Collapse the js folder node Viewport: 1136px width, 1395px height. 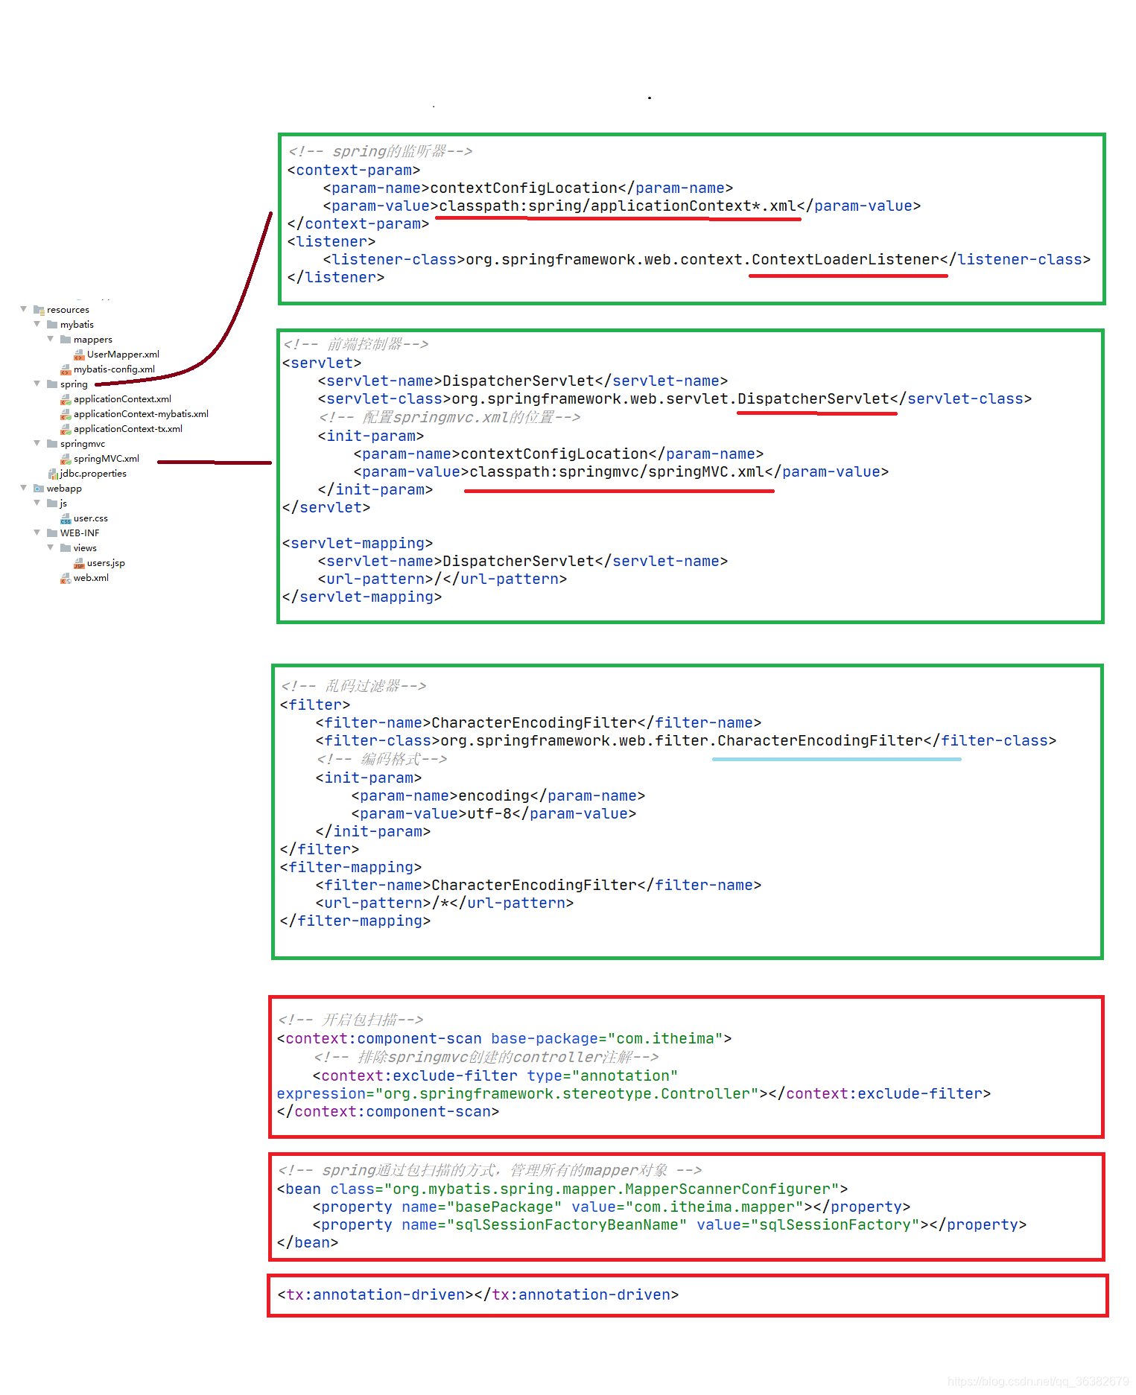(37, 503)
